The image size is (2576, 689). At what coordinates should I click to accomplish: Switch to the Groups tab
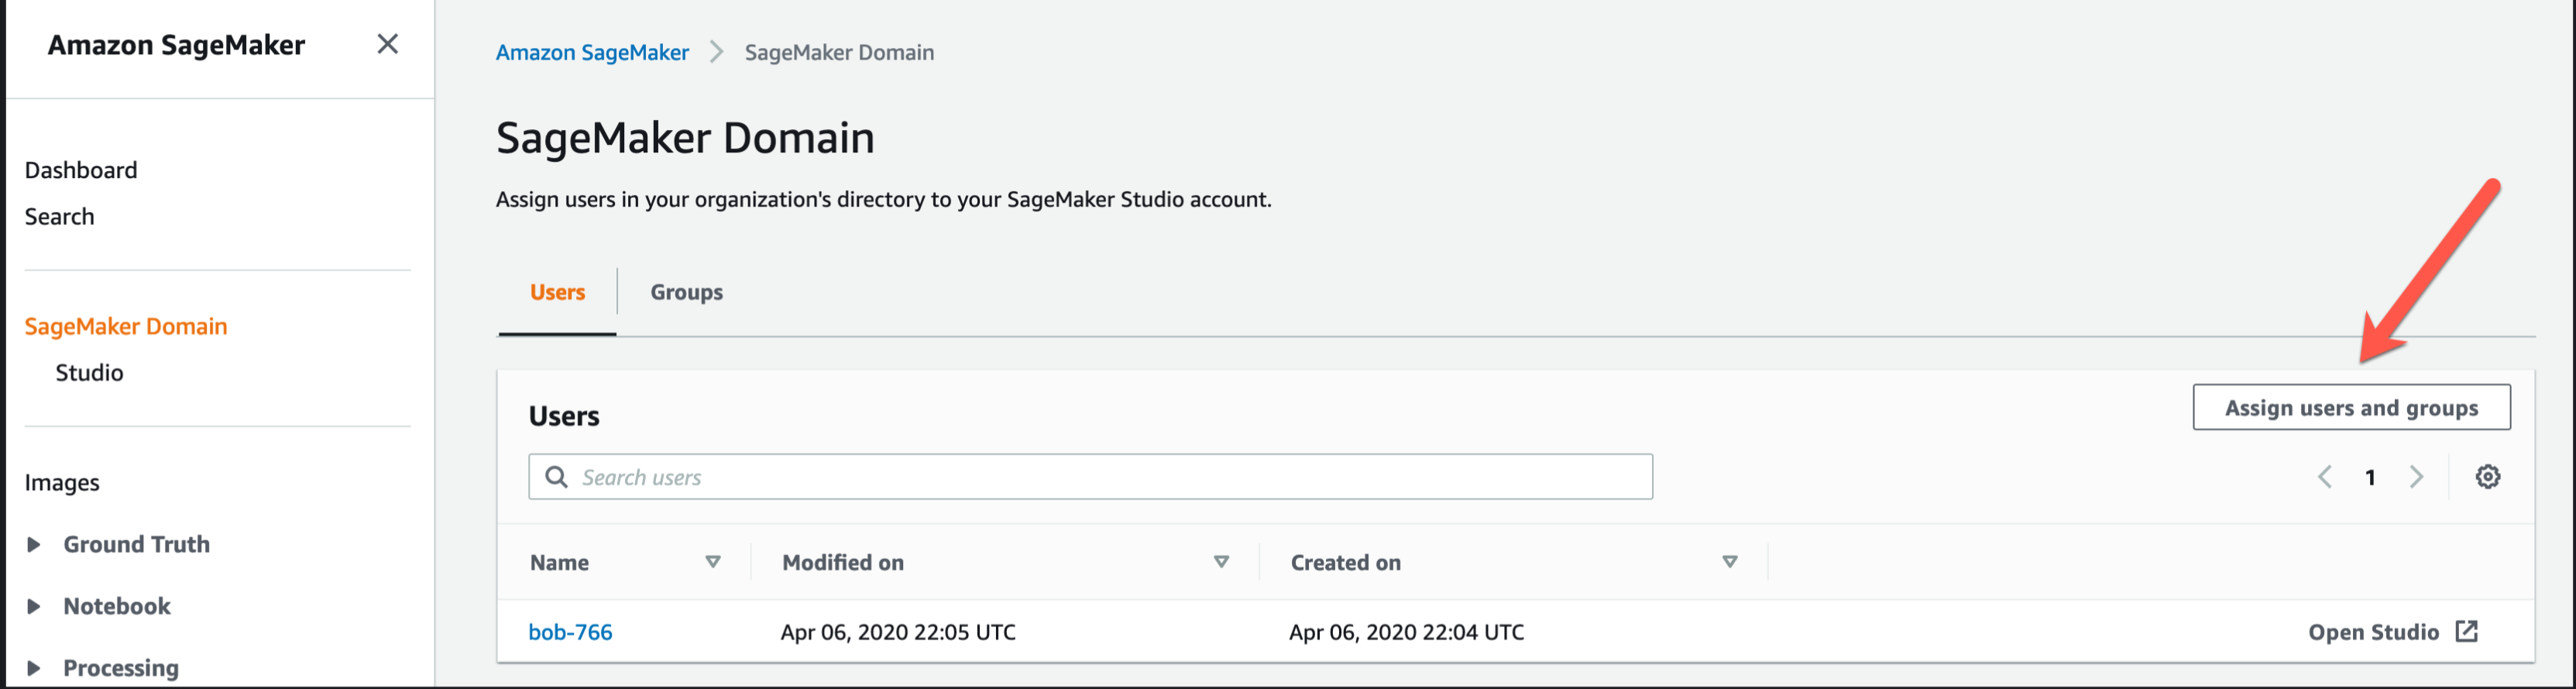[686, 292]
